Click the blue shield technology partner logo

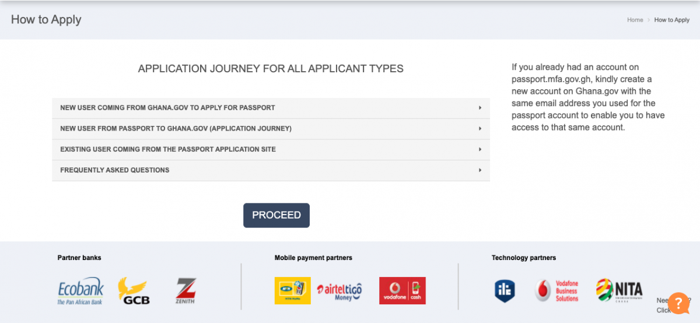(505, 291)
